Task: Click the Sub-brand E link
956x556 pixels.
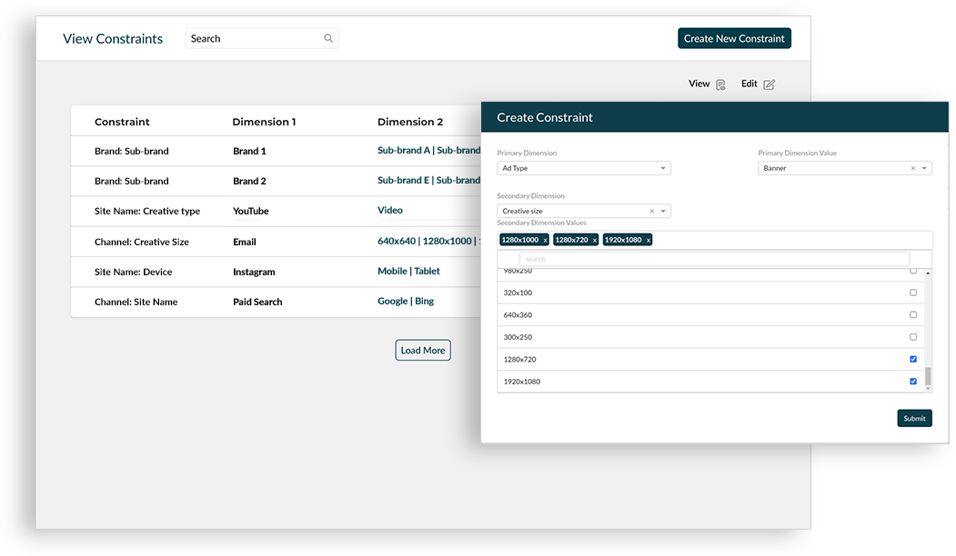Action: pyautogui.click(x=403, y=180)
